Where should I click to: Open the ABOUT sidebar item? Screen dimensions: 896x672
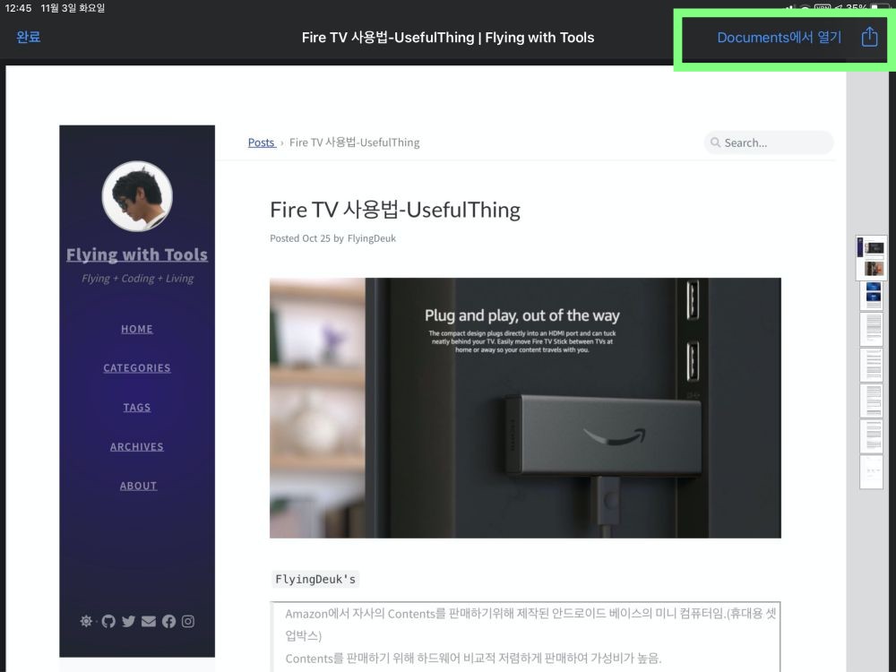coord(138,486)
